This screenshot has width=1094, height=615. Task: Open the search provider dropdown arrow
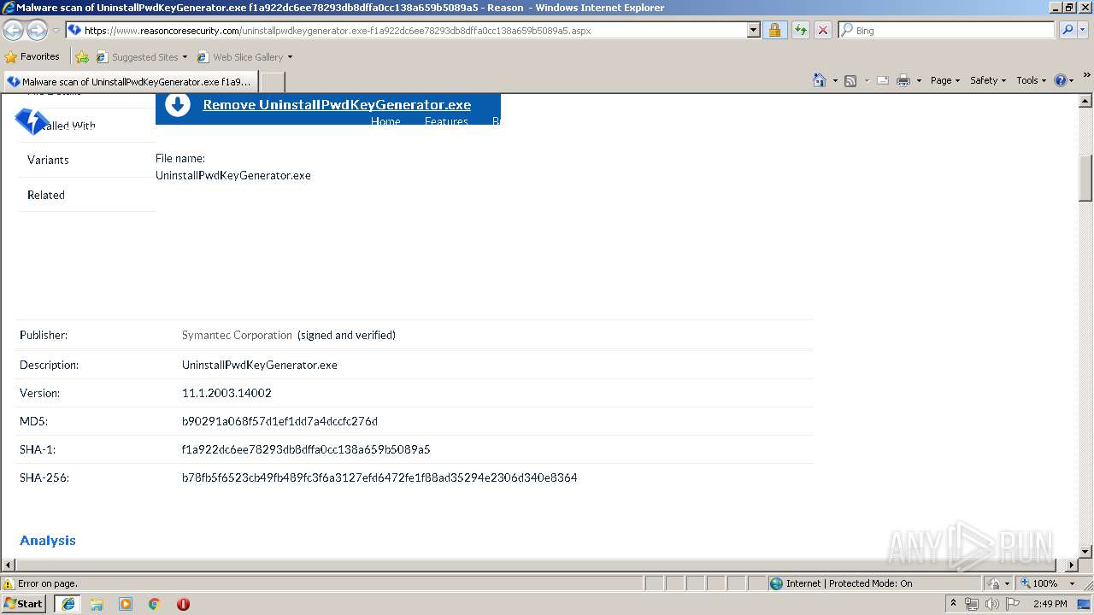point(1085,30)
